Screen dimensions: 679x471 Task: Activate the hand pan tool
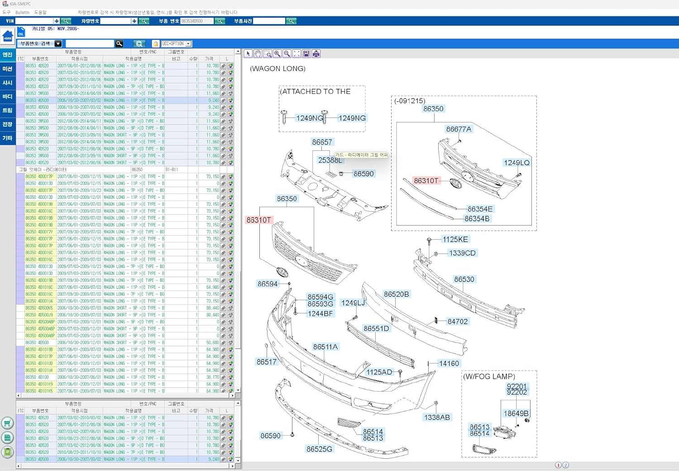[x=258, y=54]
